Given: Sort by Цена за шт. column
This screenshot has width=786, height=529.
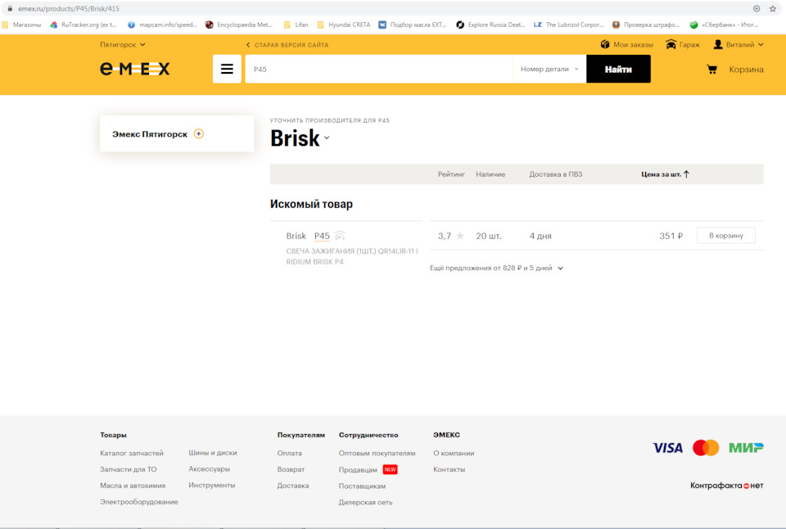Looking at the screenshot, I should [665, 174].
